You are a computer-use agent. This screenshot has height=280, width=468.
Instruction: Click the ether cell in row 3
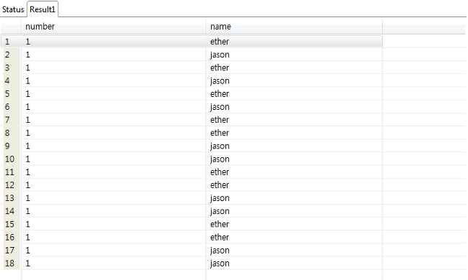(294, 67)
